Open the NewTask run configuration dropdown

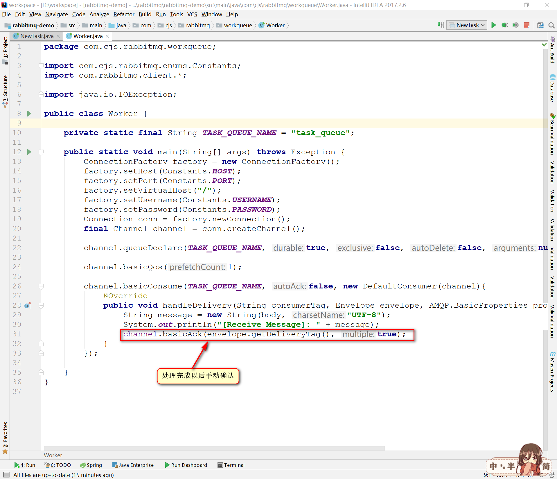pyautogui.click(x=467, y=25)
